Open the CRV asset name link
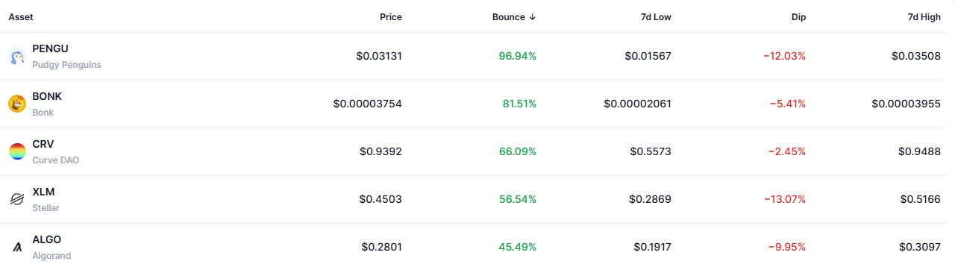The image size is (955, 270). coord(43,144)
